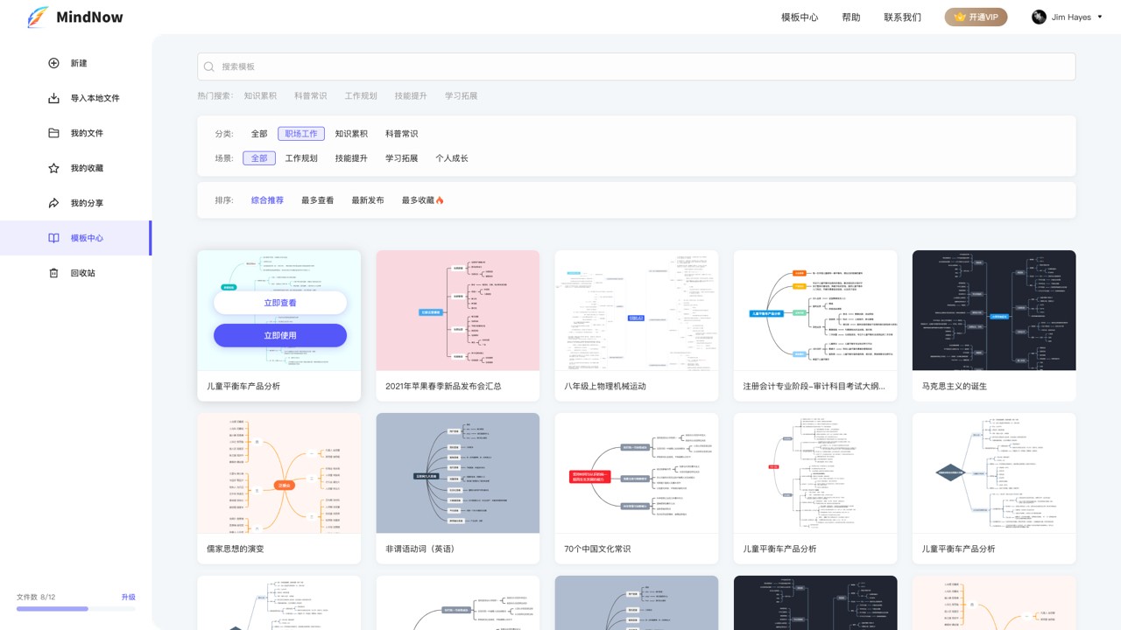Click the 我的文件 folder icon
The image size is (1121, 630).
(53, 133)
